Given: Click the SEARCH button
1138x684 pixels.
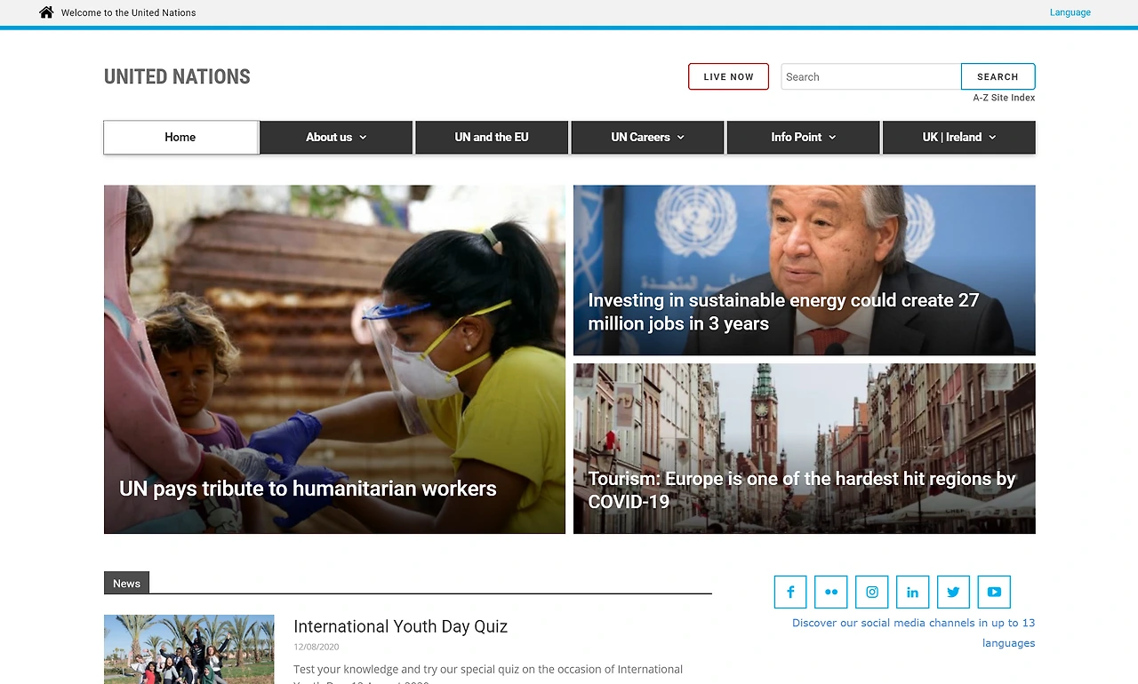Looking at the screenshot, I should pyautogui.click(x=998, y=76).
